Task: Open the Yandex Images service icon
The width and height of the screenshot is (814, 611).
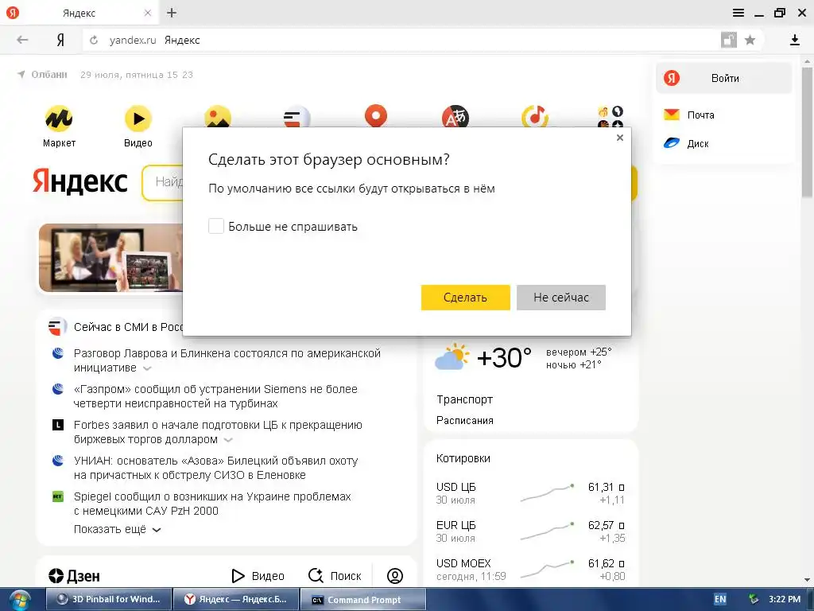Action: (x=218, y=116)
